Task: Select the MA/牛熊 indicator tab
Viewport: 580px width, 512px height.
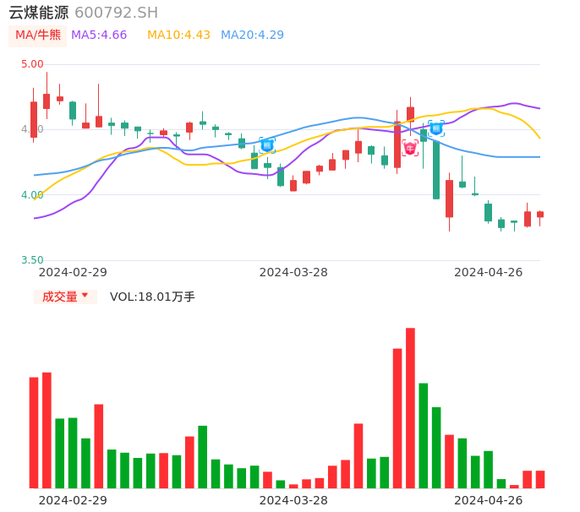Action: [38, 35]
